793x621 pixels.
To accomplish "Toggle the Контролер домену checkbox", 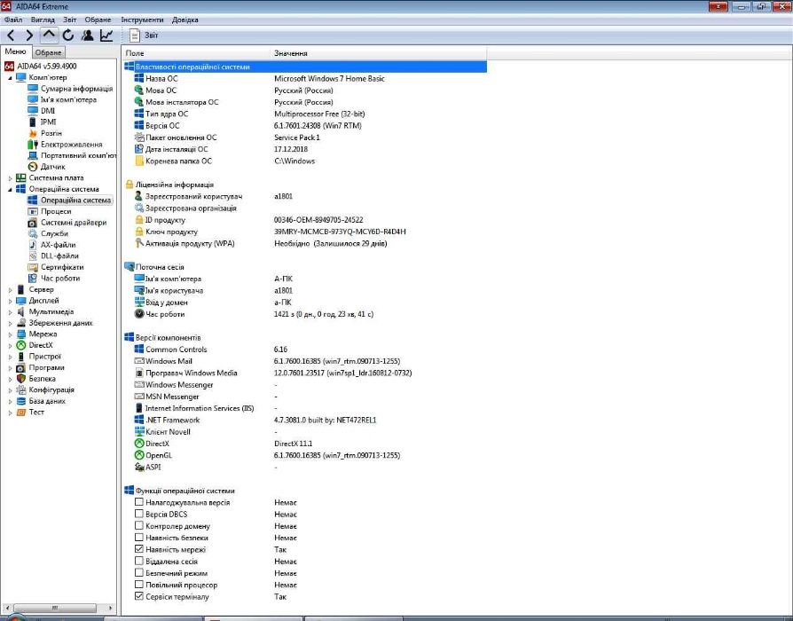I will pos(139,526).
